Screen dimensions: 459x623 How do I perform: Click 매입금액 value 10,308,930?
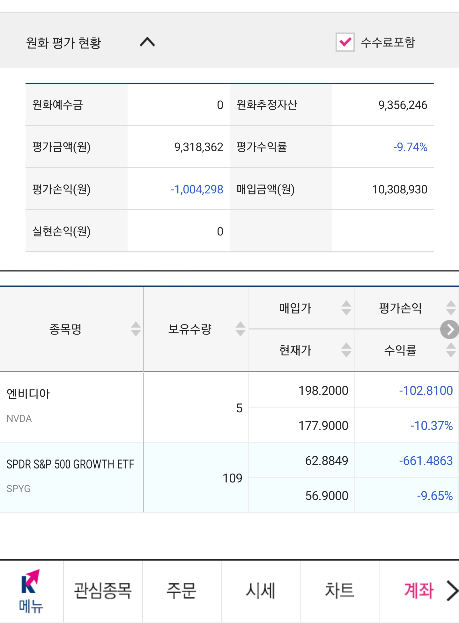[x=400, y=190]
